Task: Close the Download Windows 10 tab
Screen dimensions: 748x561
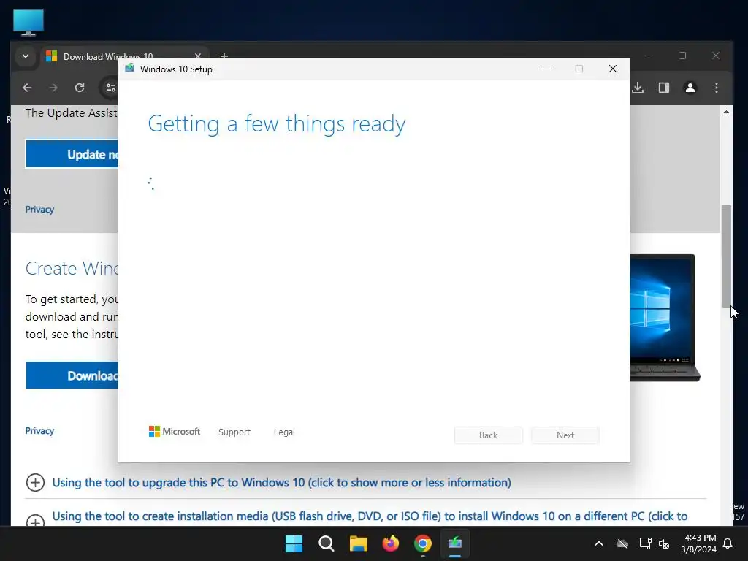Action: coord(197,56)
